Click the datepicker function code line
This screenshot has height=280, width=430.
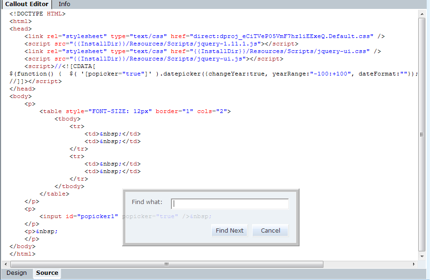point(211,74)
